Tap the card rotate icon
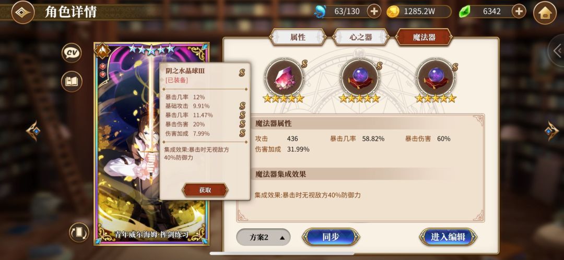 (x=79, y=232)
